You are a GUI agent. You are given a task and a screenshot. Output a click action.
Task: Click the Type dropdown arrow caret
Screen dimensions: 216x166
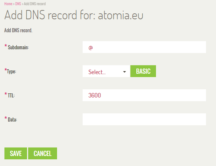coord(124,72)
